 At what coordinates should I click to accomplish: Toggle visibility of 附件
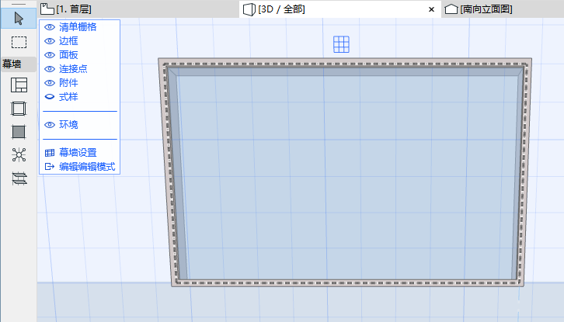(x=50, y=83)
